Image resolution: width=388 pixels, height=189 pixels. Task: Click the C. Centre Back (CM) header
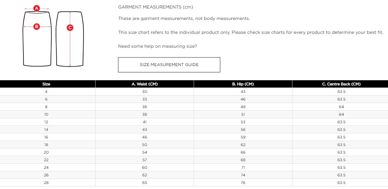[341, 84]
